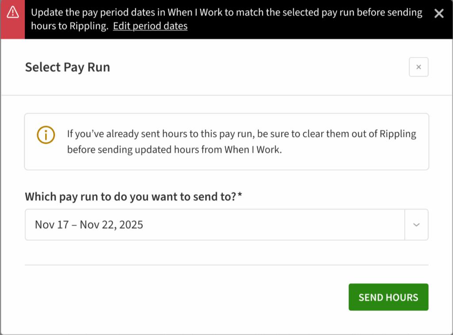The image size is (453, 335).
Task: Click the yellow info circle icon
Action: point(46,135)
